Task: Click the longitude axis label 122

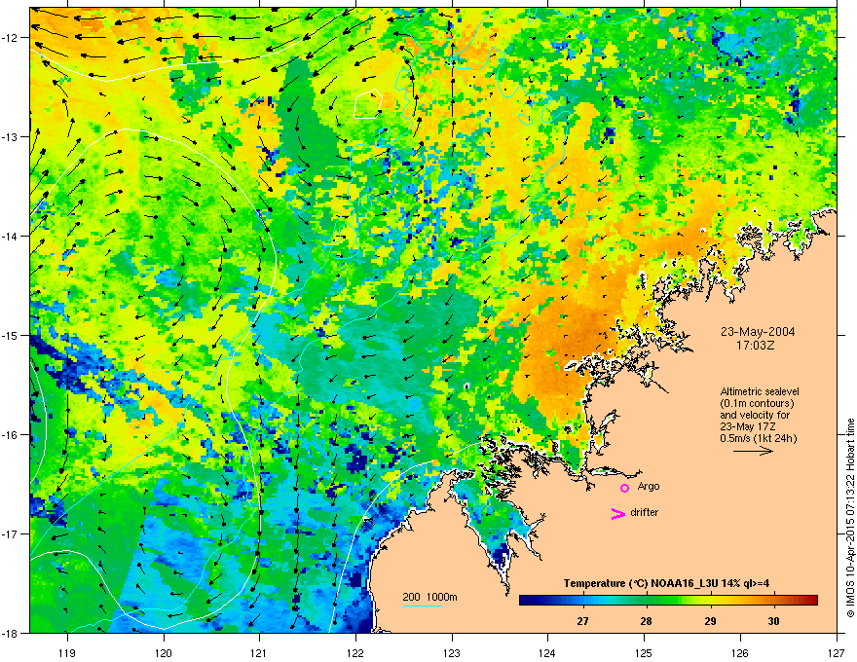Action: [x=355, y=652]
